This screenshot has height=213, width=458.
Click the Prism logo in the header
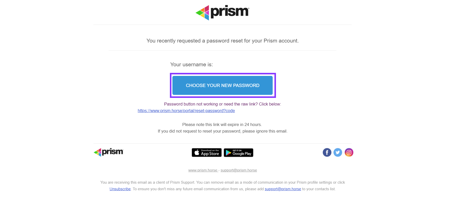(x=222, y=12)
